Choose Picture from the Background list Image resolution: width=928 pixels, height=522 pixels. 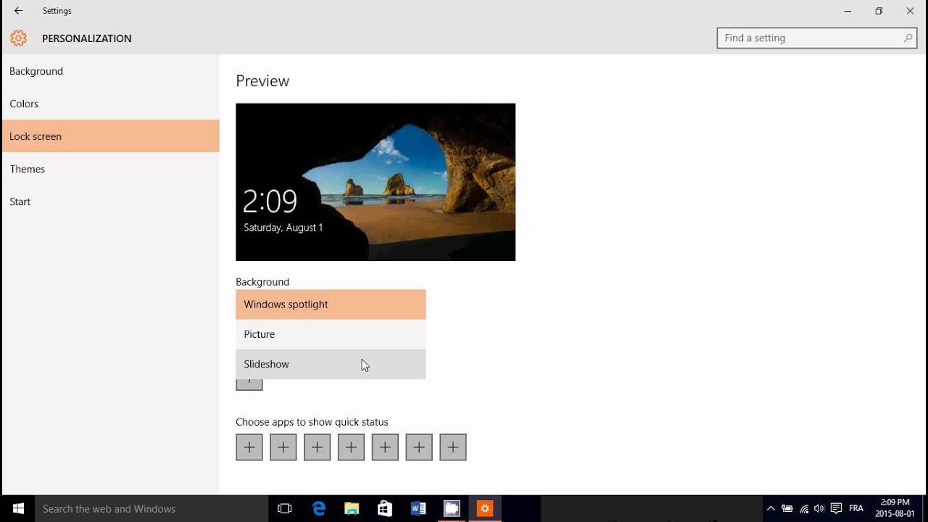pos(331,334)
